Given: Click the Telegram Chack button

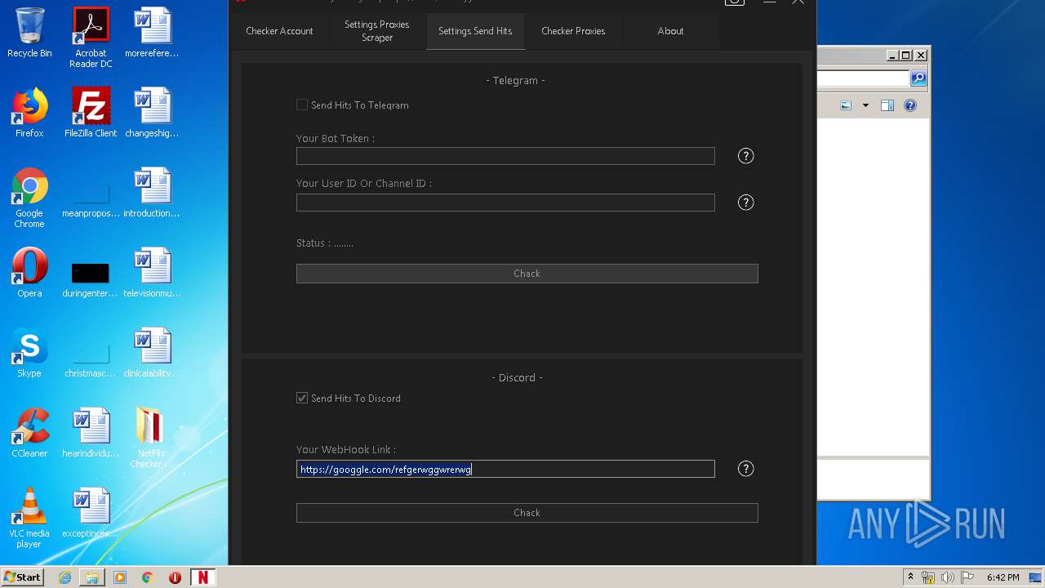Looking at the screenshot, I should (527, 274).
